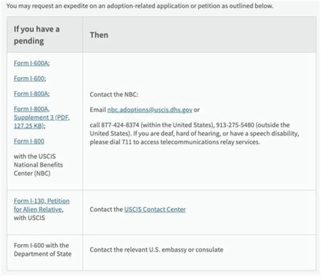Click 'Contact the relevant U.S. embassy or consulate'
Viewport: 321px width, 276px height.
click(x=156, y=250)
